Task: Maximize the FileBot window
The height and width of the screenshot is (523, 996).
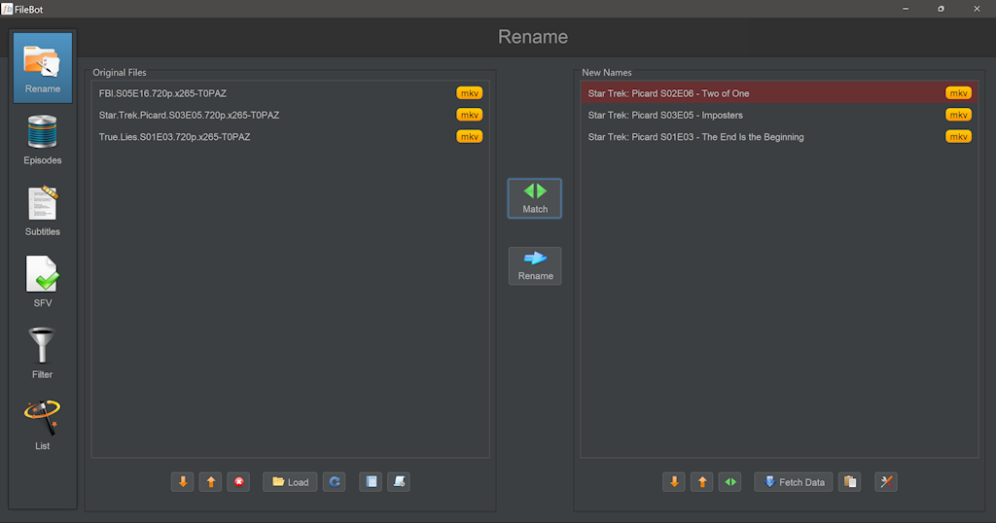Action: pyautogui.click(x=941, y=9)
